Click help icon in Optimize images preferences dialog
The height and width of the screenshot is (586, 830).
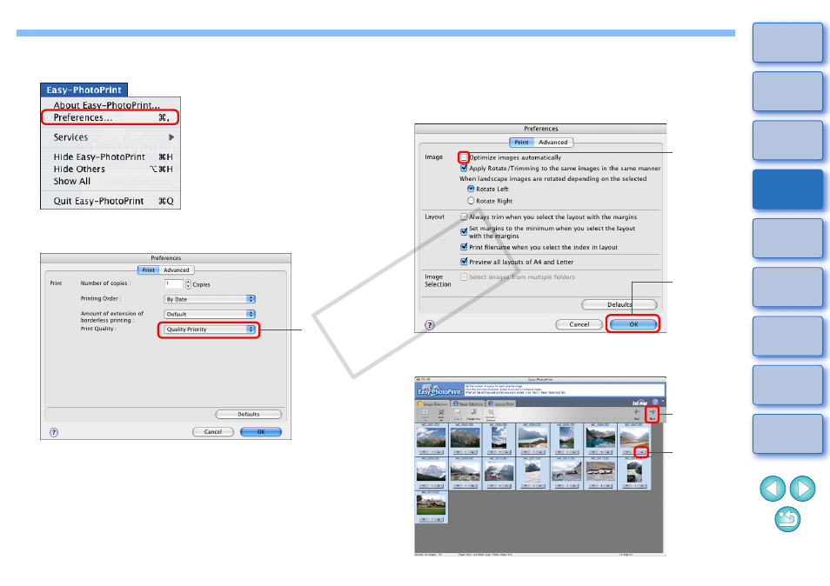coord(431,323)
